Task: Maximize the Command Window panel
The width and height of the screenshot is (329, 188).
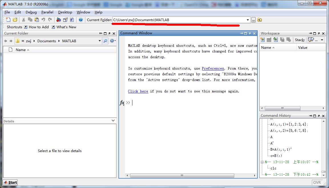Action: point(246,33)
